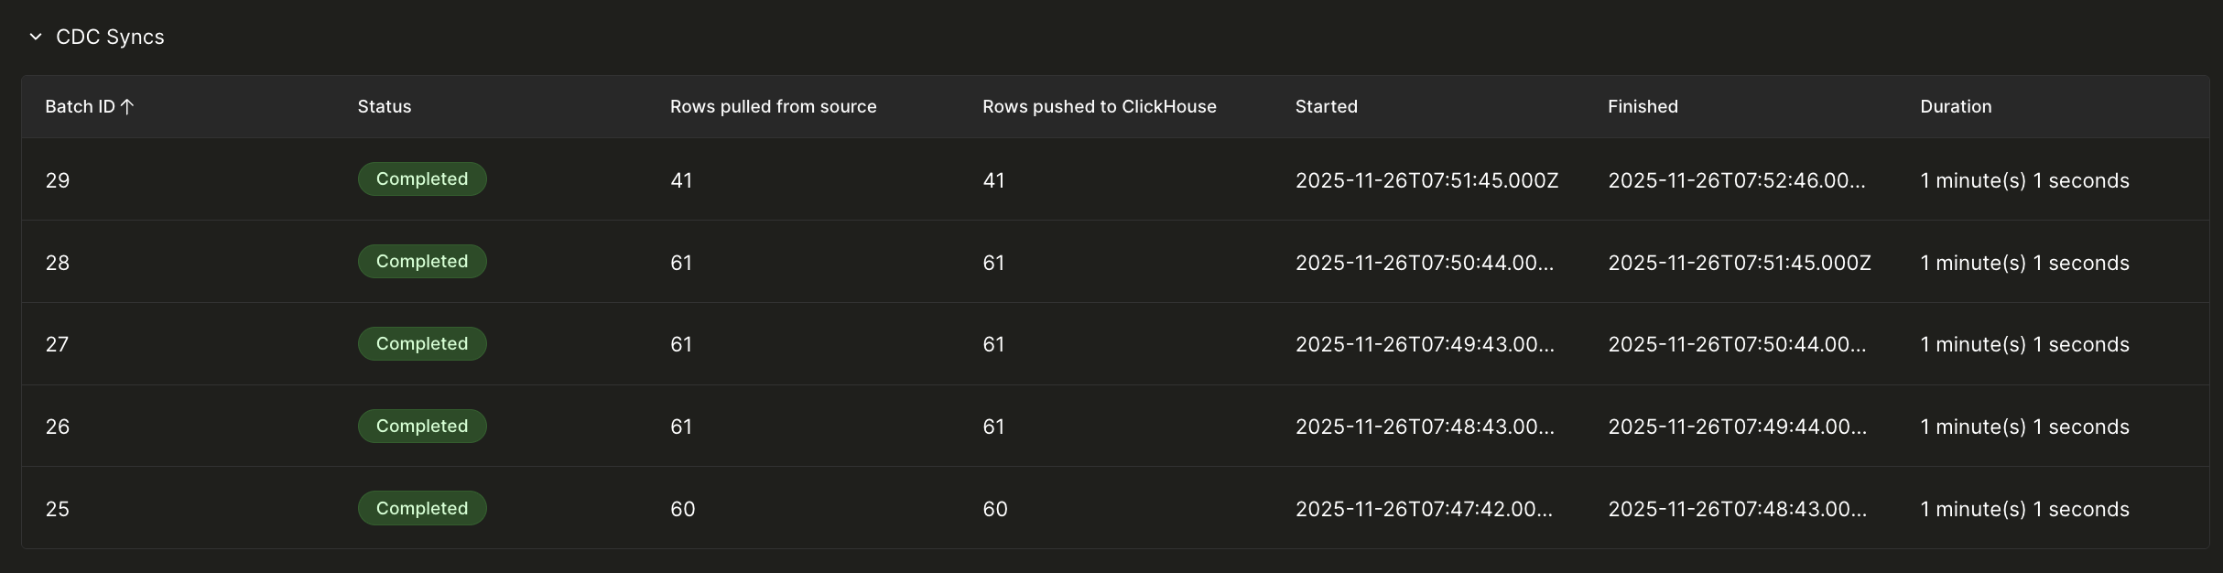Collapse the CDC Syncs section chevron
The width and height of the screenshot is (2223, 573).
[36, 37]
